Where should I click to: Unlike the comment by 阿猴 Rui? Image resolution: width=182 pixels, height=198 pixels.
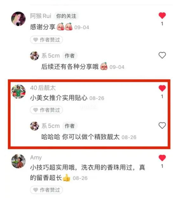pos(162,16)
